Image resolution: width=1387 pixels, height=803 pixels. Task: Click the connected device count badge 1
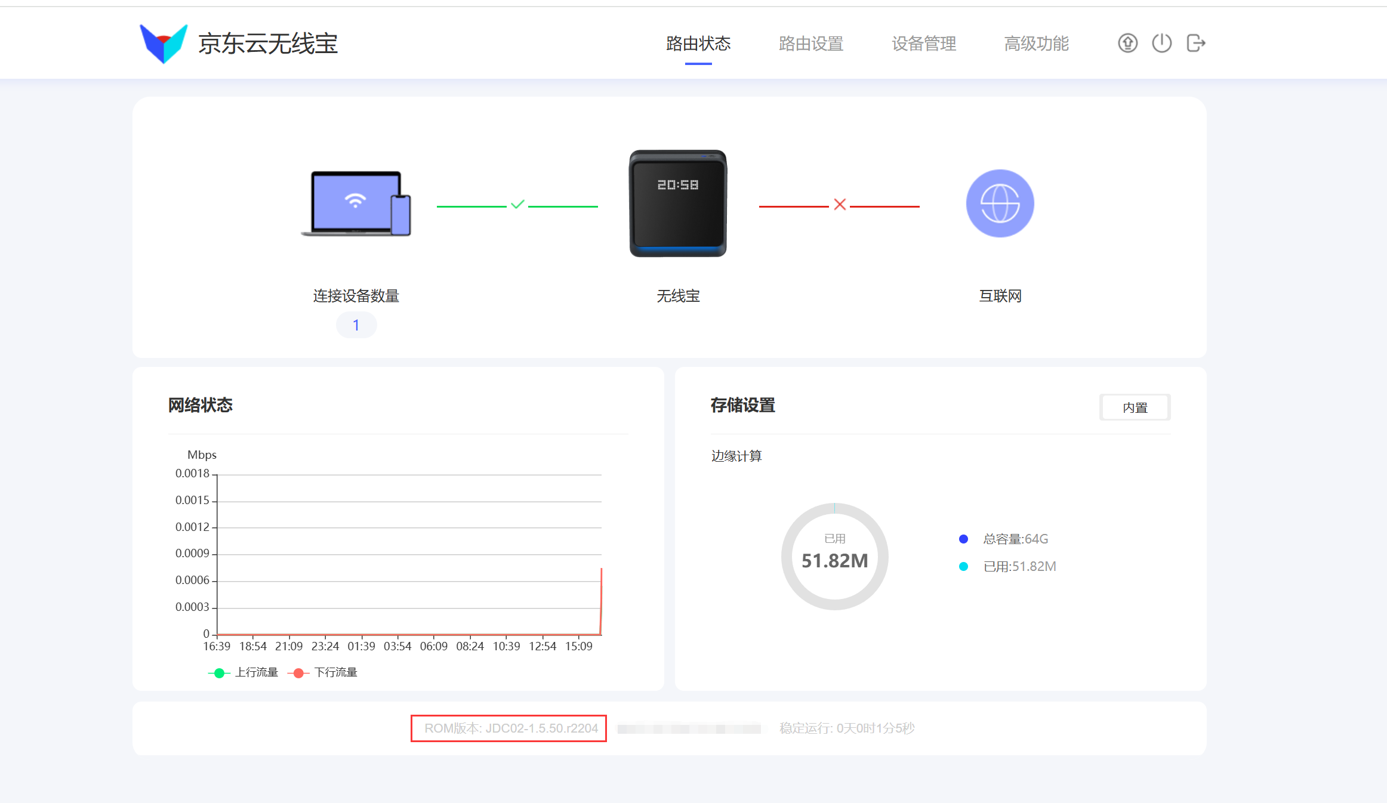(x=356, y=325)
